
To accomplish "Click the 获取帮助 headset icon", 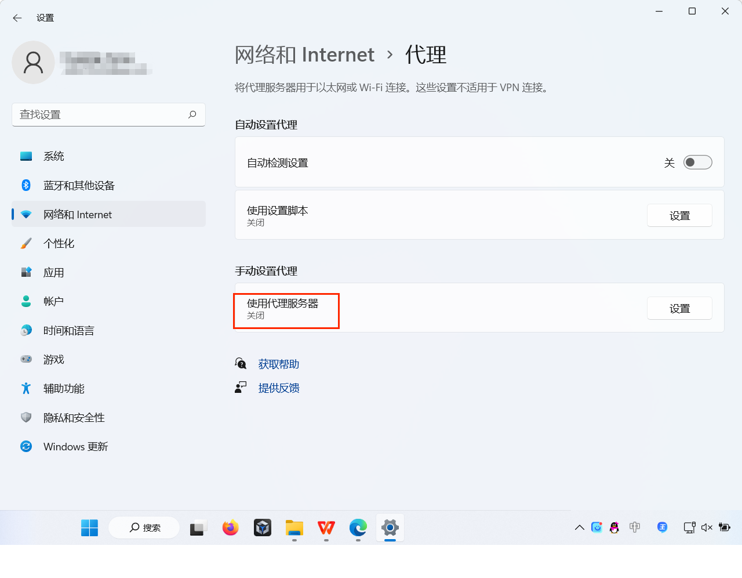I will [241, 363].
